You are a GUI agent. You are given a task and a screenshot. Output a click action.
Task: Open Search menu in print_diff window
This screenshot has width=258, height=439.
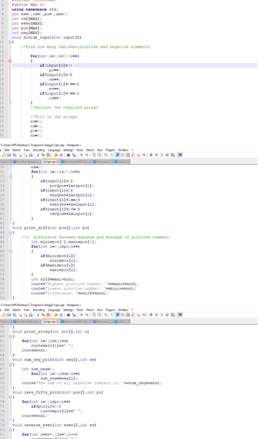point(16,150)
